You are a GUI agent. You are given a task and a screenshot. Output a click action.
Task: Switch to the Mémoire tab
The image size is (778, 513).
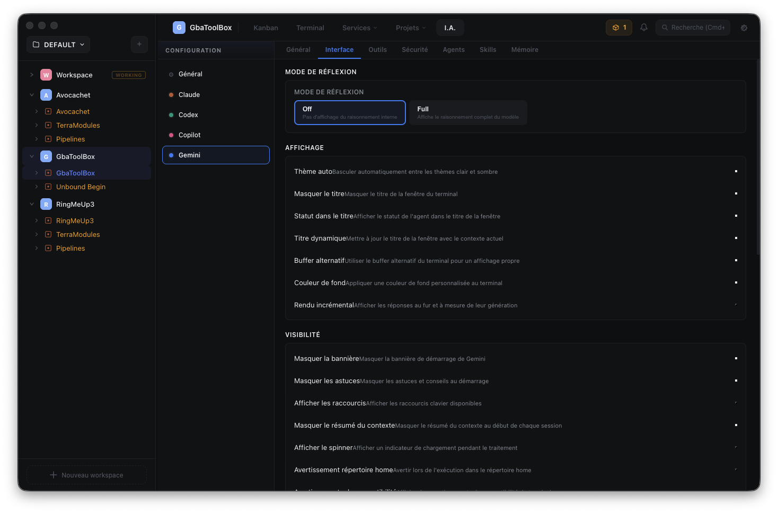point(525,50)
